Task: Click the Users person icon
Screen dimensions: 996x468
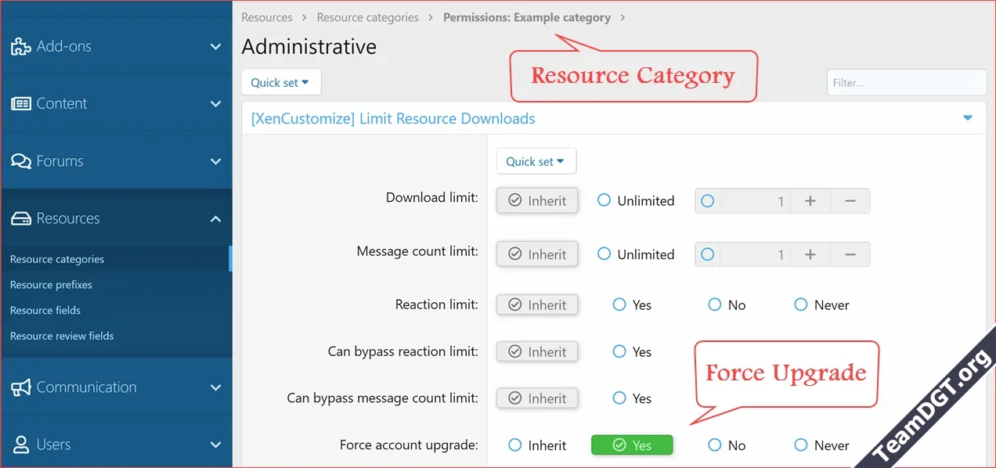Action: tap(21, 445)
